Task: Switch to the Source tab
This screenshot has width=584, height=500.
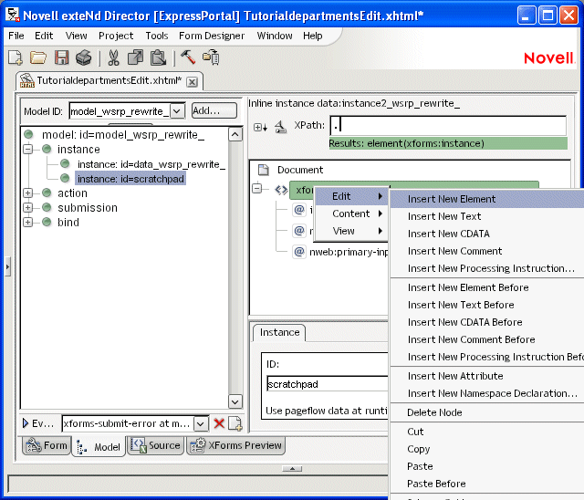Action: pyautogui.click(x=156, y=445)
